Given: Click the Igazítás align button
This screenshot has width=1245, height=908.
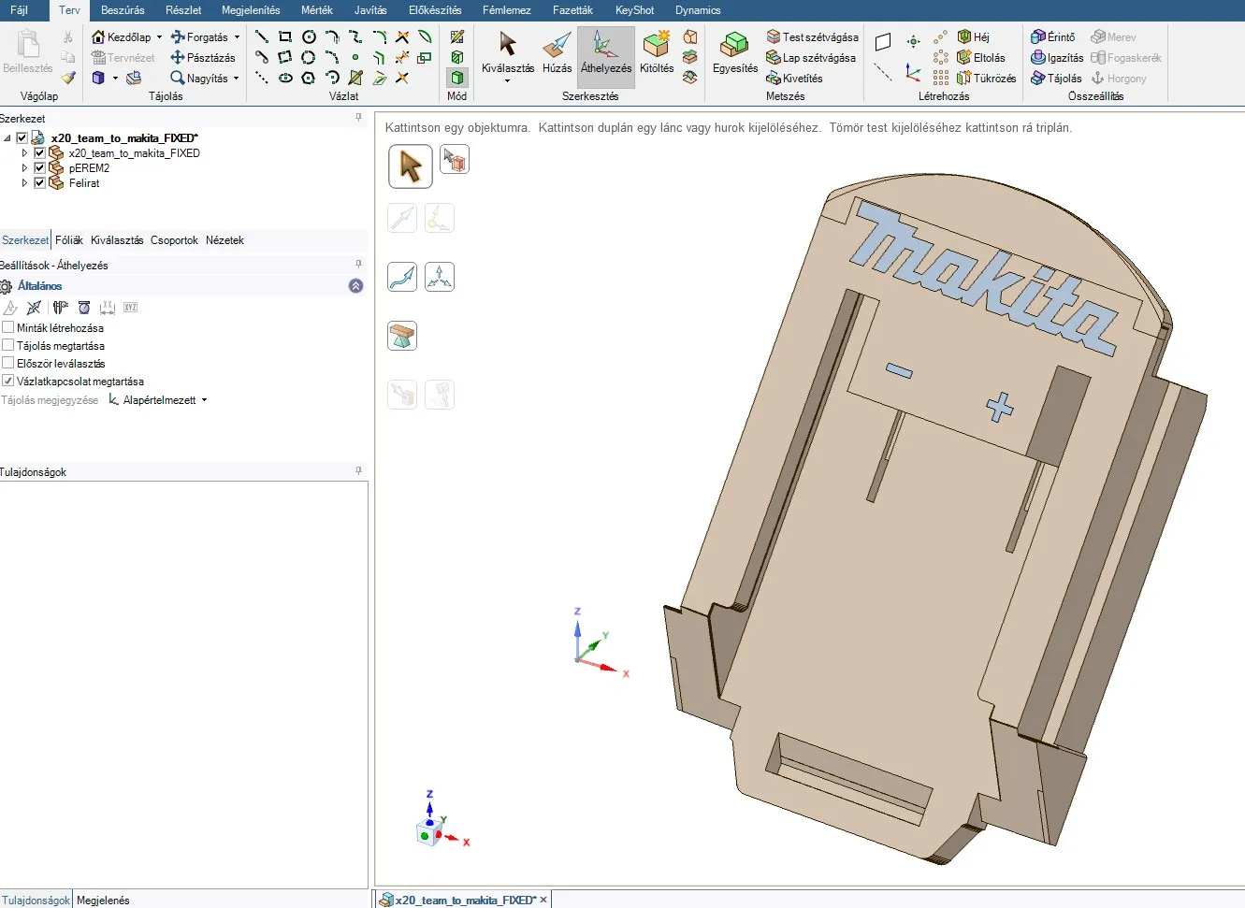Looking at the screenshot, I should [x=1057, y=58].
